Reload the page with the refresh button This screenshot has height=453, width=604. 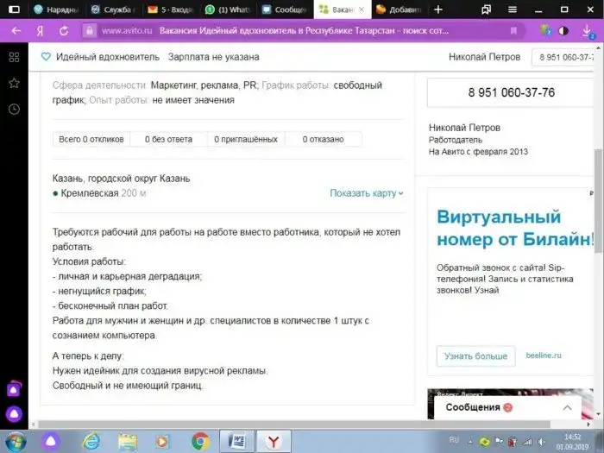coord(64,30)
